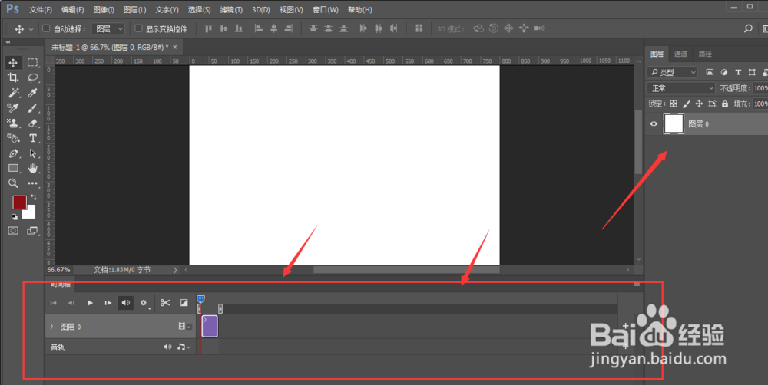This screenshot has height=385, width=768.
Task: Change the screen mode
Action: [x=32, y=230]
